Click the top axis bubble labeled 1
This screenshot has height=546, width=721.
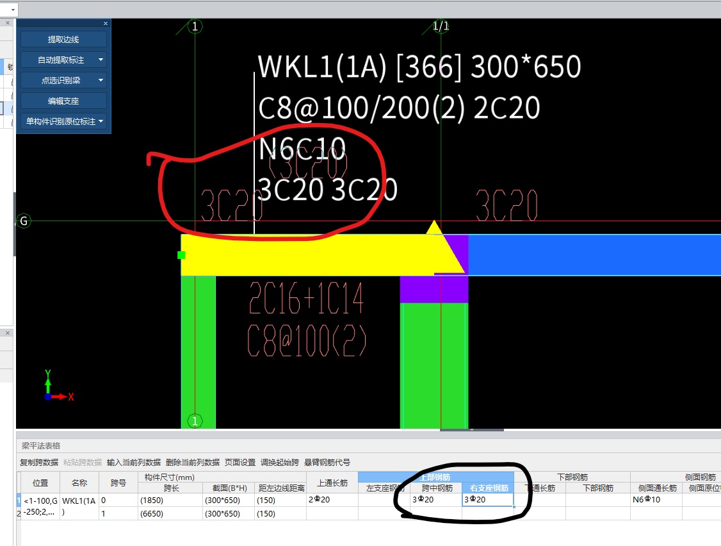(x=195, y=26)
